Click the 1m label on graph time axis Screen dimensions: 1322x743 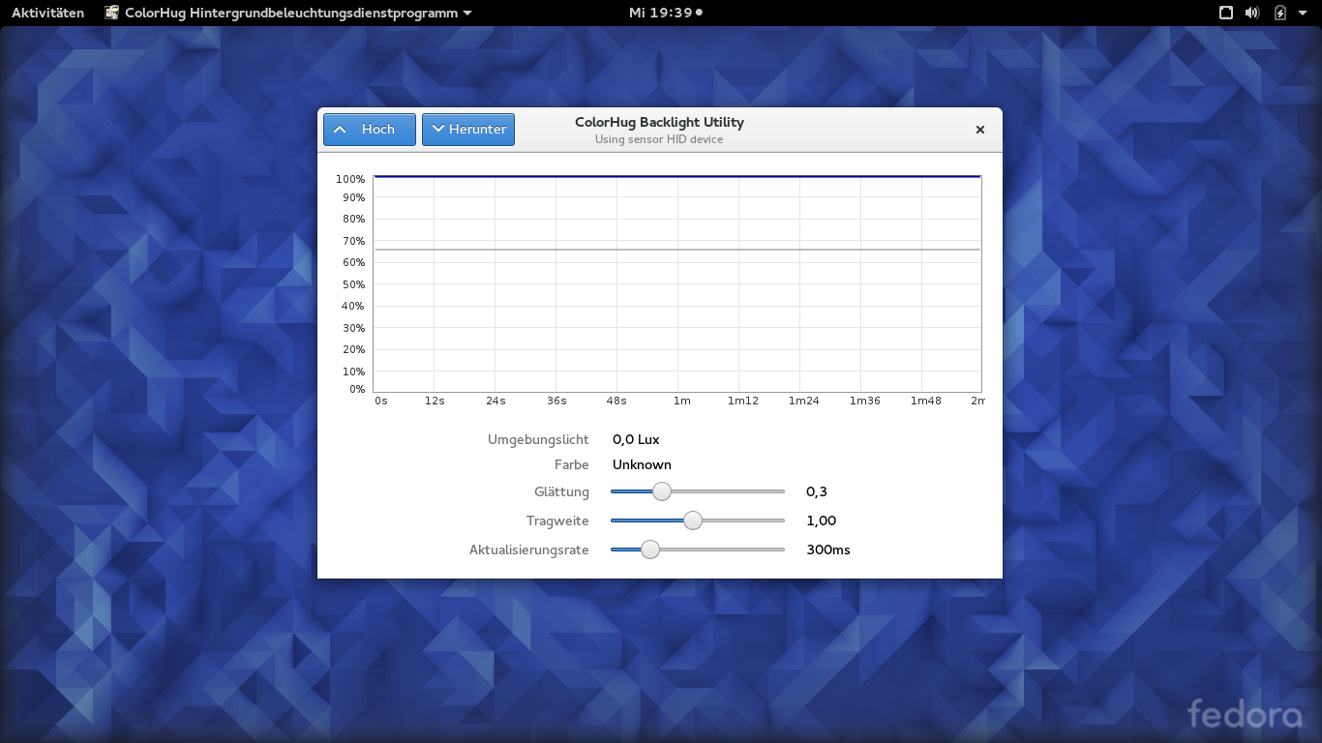(x=682, y=401)
